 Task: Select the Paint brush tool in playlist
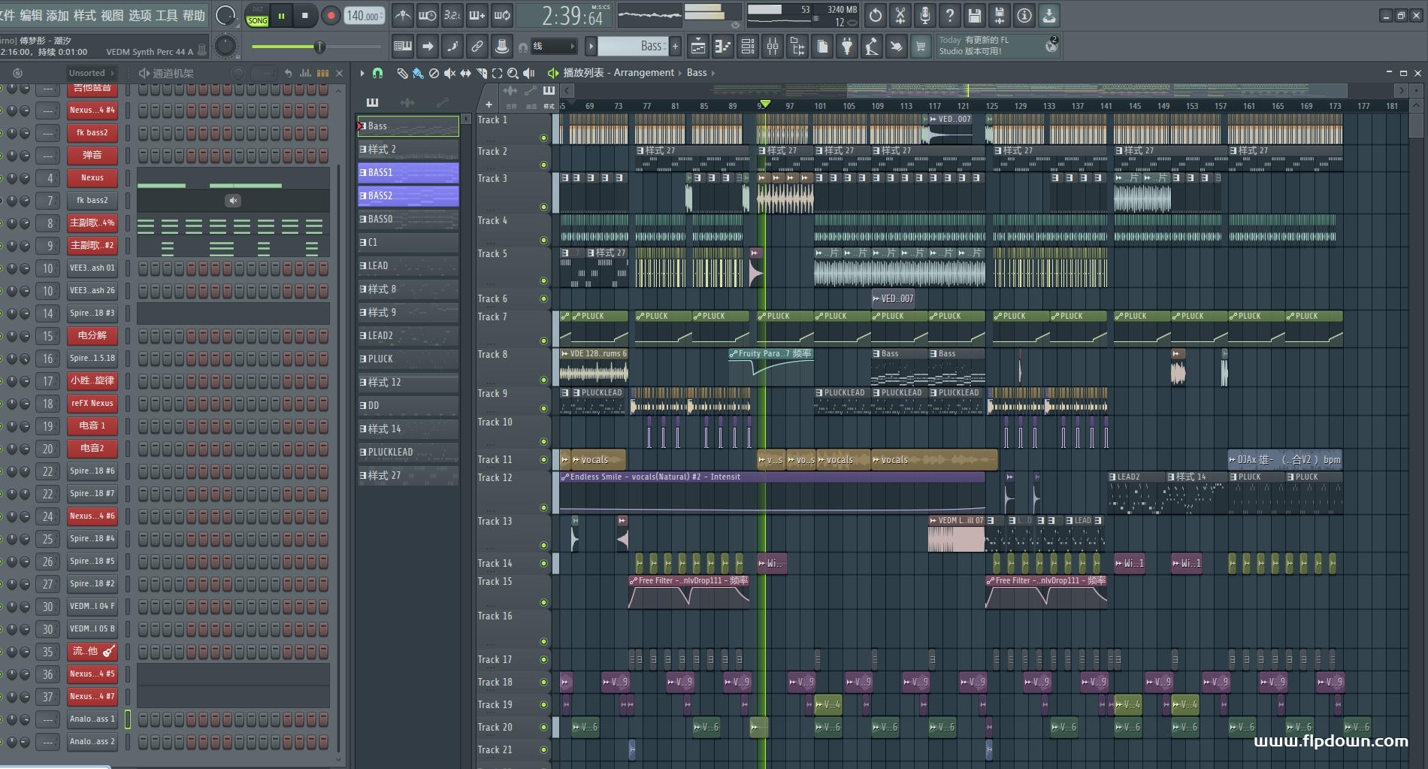(417, 73)
